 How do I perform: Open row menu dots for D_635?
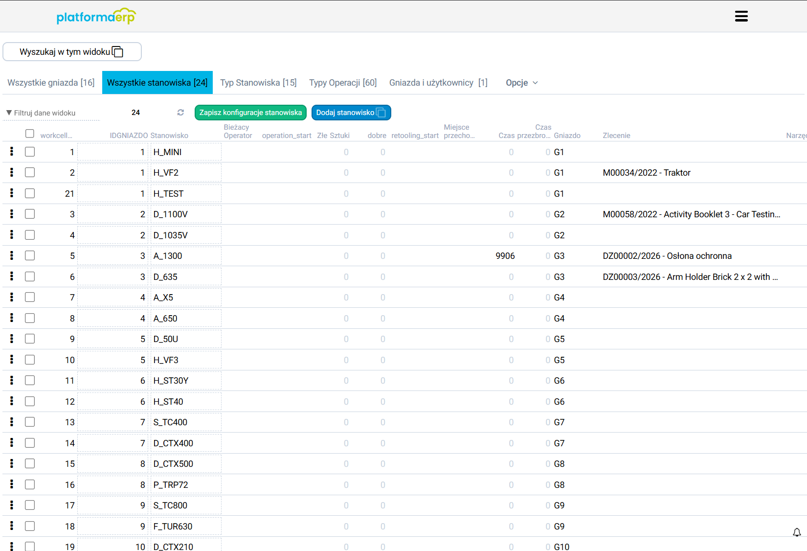pyautogui.click(x=12, y=276)
